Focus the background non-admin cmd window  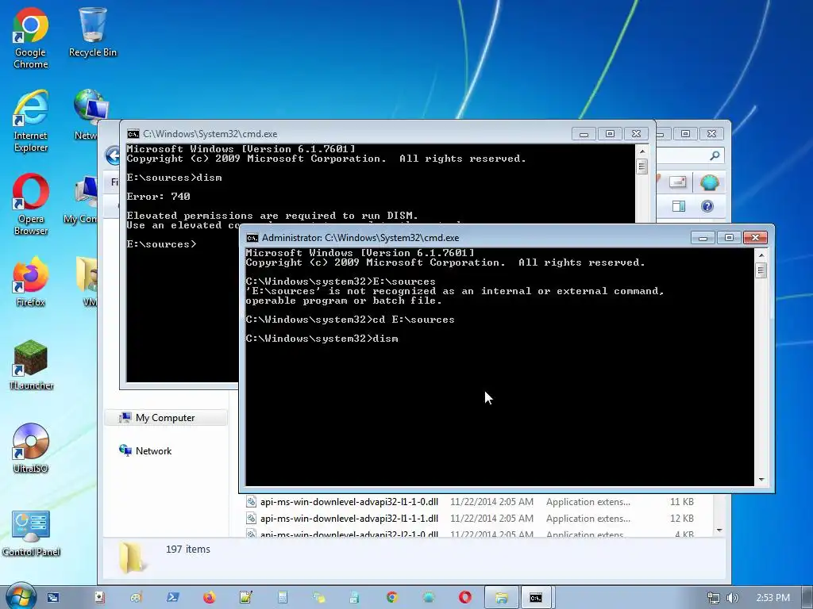click(182, 311)
